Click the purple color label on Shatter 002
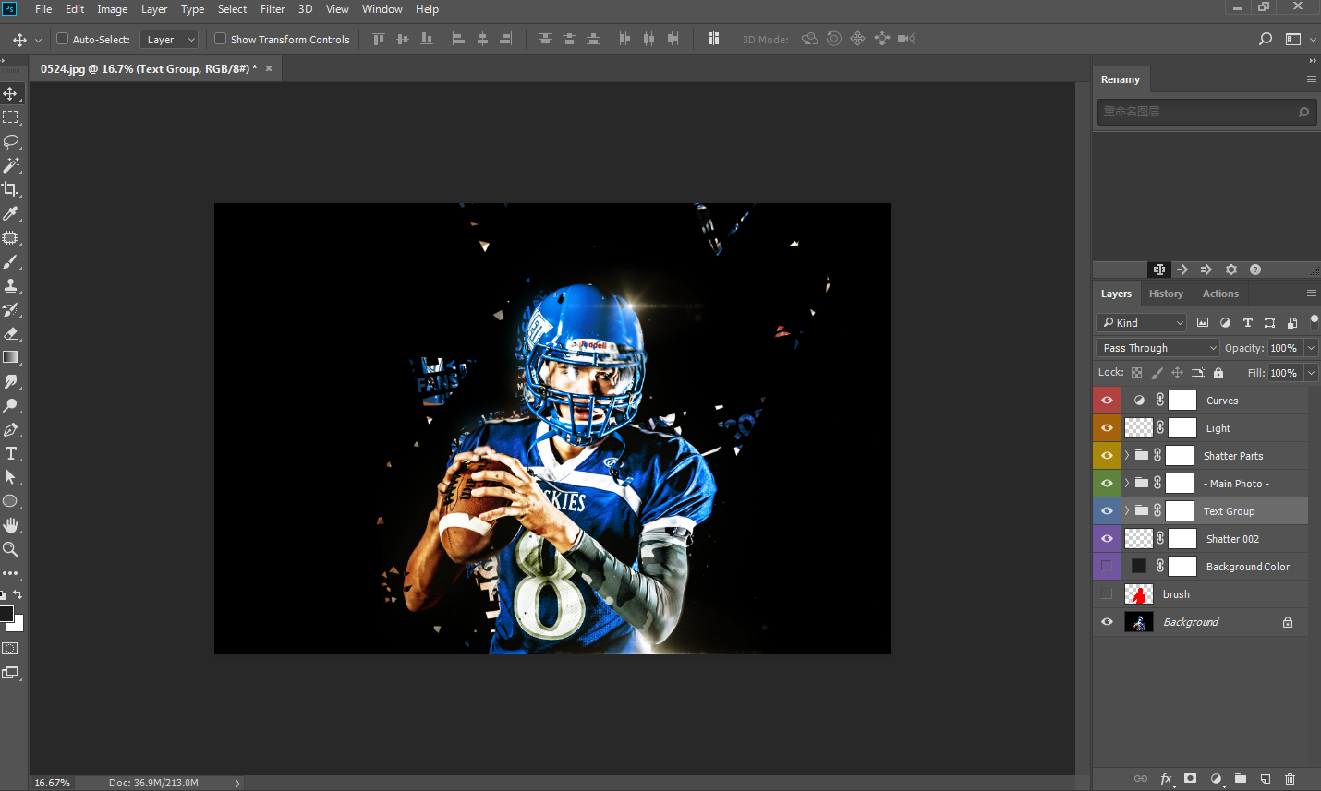Screen dimensions: 1321x791 tap(1107, 539)
